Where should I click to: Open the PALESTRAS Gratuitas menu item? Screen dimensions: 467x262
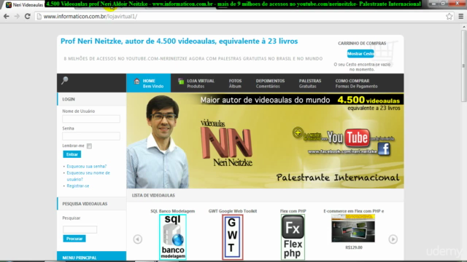(x=309, y=83)
